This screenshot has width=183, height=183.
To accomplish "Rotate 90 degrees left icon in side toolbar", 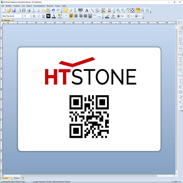I will (180, 87).
